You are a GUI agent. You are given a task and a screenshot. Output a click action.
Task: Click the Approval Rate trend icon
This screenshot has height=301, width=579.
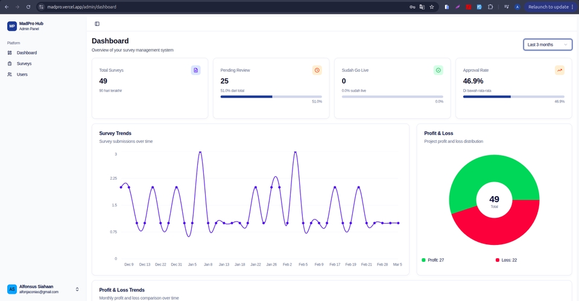pos(560,70)
